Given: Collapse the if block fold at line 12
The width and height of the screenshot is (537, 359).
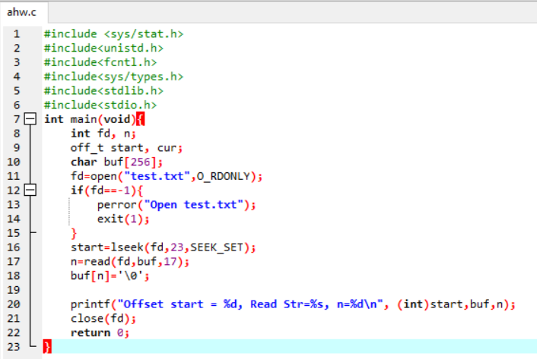Looking at the screenshot, I should coord(30,190).
